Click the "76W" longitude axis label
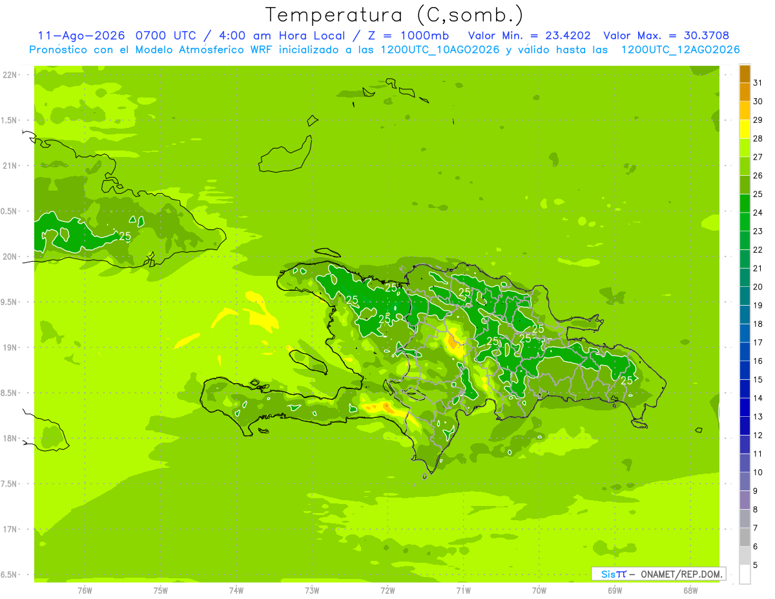Image resolution: width=775 pixels, height=599 pixels. click(x=85, y=591)
